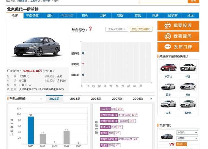Open the 资讯 tab
Image resolution: width=208 pixels, height=149 pixels.
click(138, 15)
